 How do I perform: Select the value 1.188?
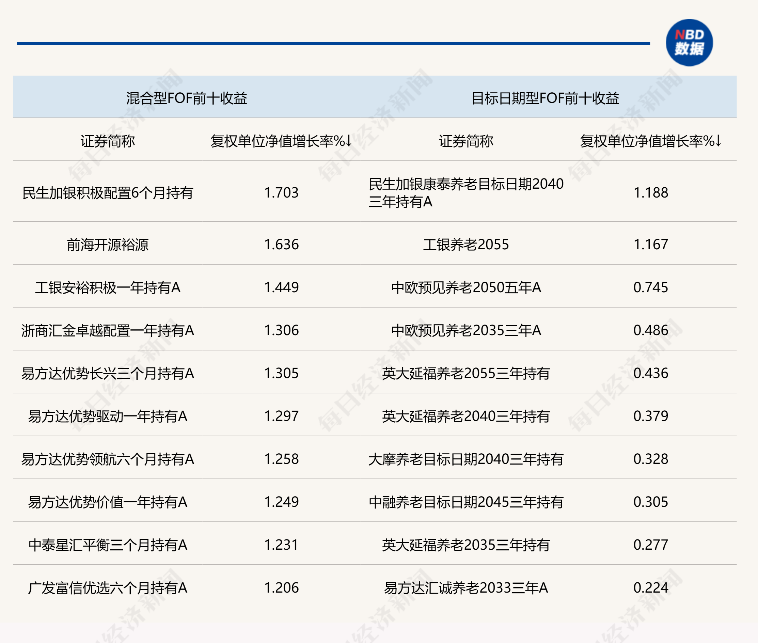(650, 193)
